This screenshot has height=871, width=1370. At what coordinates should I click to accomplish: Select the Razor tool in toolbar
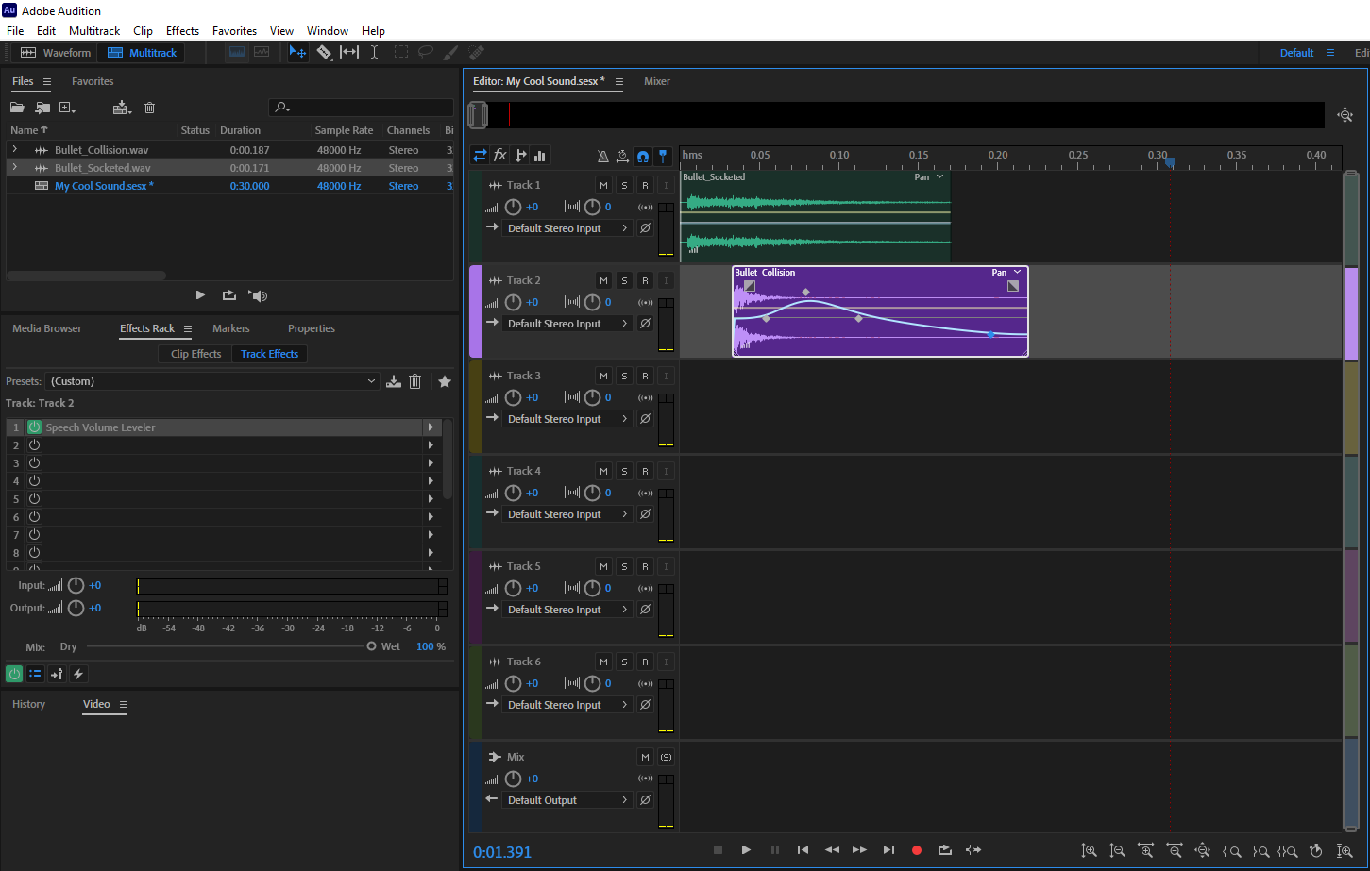click(324, 53)
